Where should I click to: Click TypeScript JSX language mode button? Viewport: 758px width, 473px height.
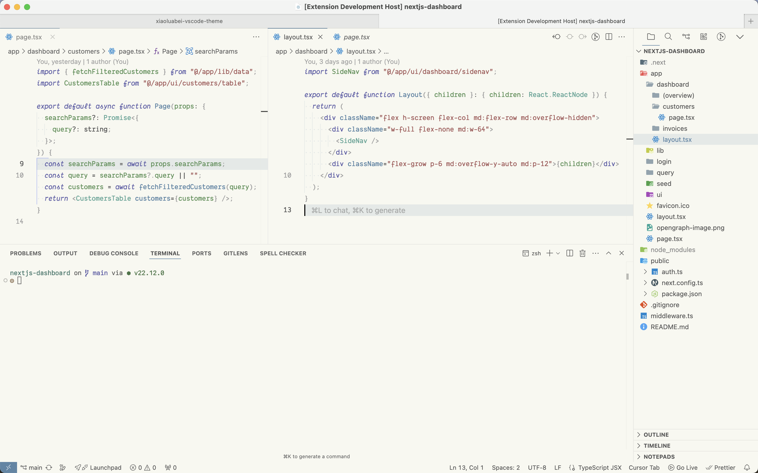point(599,467)
